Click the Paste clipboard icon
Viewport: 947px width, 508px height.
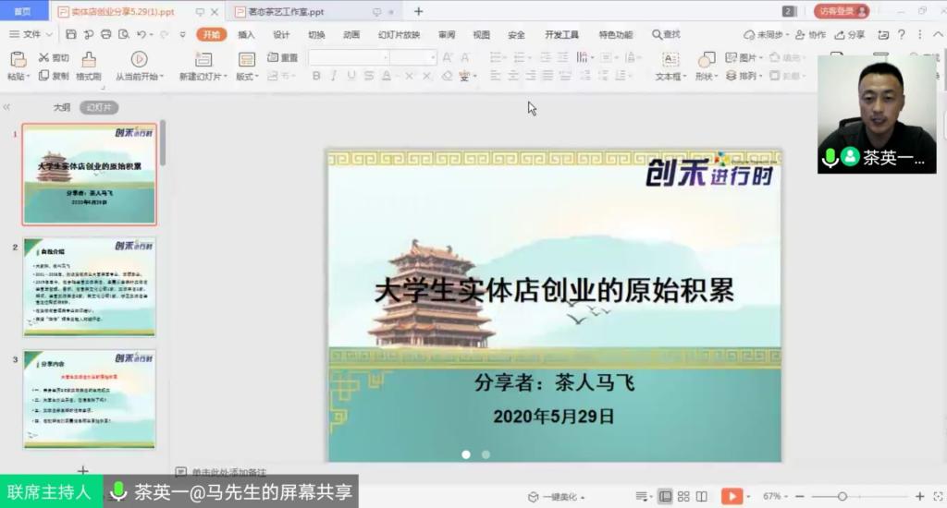pos(17,59)
